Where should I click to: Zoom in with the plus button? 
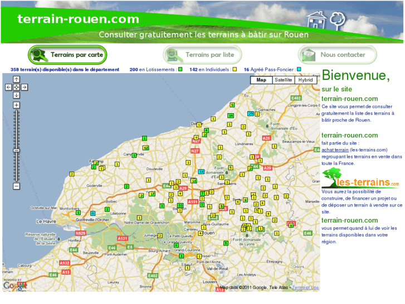(x=16, y=105)
